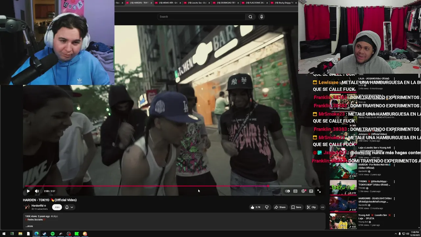Screen dimensions: 421x237
Task: Play the paused HARDEN - TOKYO video
Action: coord(28,191)
